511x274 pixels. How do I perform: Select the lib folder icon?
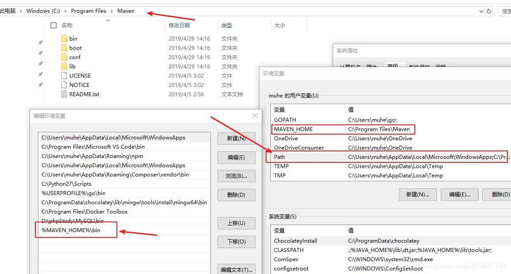point(64,67)
